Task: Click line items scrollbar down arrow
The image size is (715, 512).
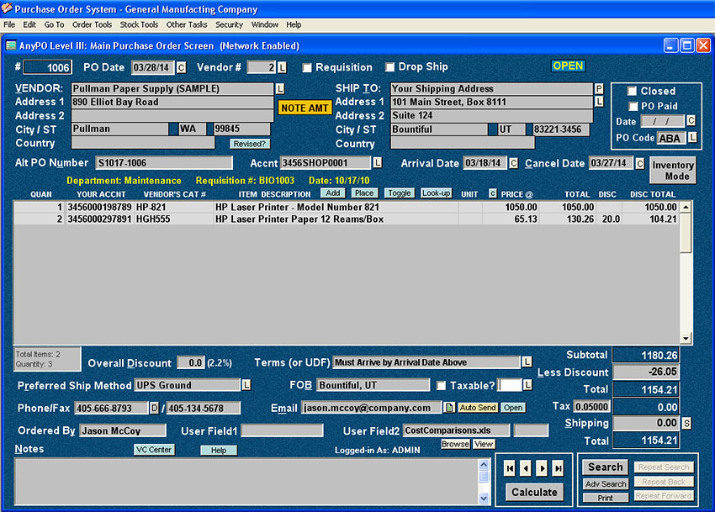Action: 686,338
